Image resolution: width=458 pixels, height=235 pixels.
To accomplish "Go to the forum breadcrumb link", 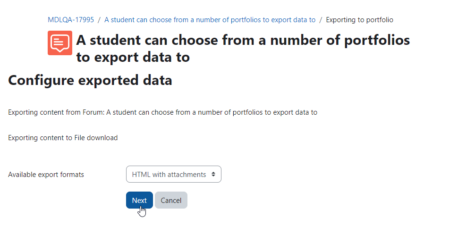I will [210, 20].
